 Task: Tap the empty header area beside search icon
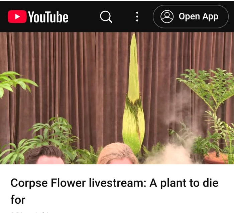[84, 17]
